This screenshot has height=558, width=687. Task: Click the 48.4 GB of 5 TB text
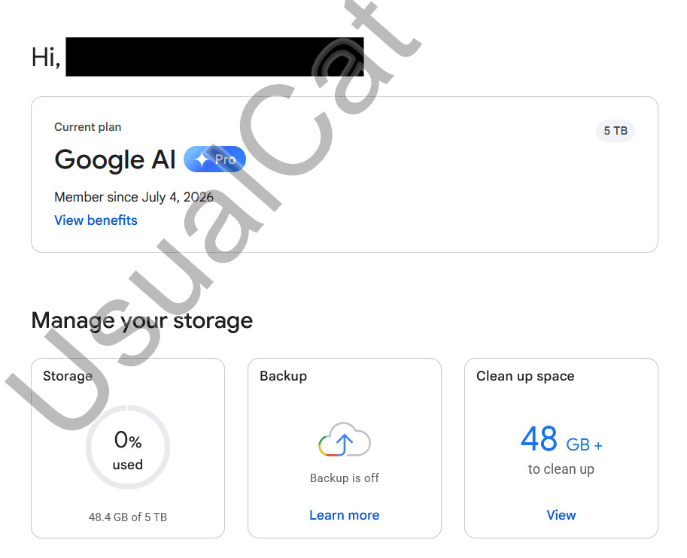(x=127, y=517)
